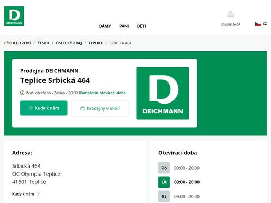Go to the TEPLICE breadcrumb
The height and width of the screenshot is (203, 271).
click(x=95, y=43)
